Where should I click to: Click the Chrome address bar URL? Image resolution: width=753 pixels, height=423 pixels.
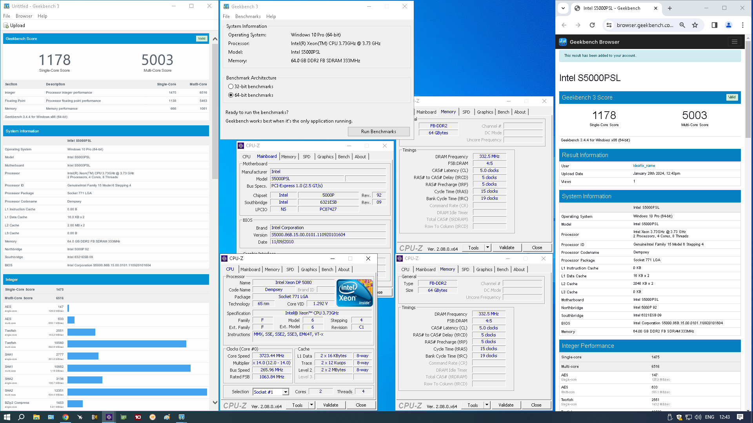(x=645, y=25)
